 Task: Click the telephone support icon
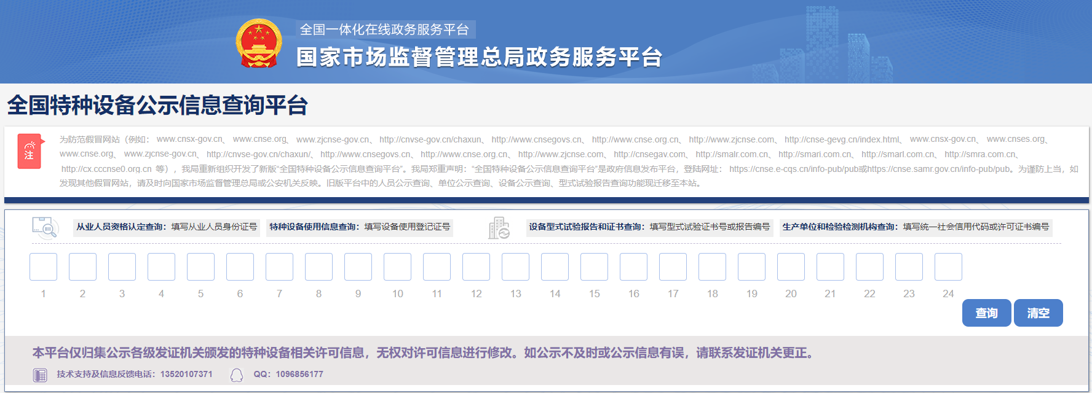[x=40, y=375]
